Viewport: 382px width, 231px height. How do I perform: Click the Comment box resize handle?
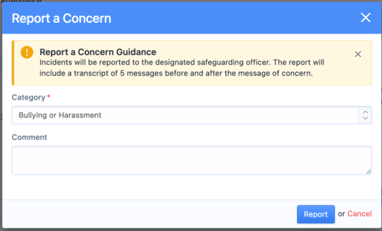[368, 171]
